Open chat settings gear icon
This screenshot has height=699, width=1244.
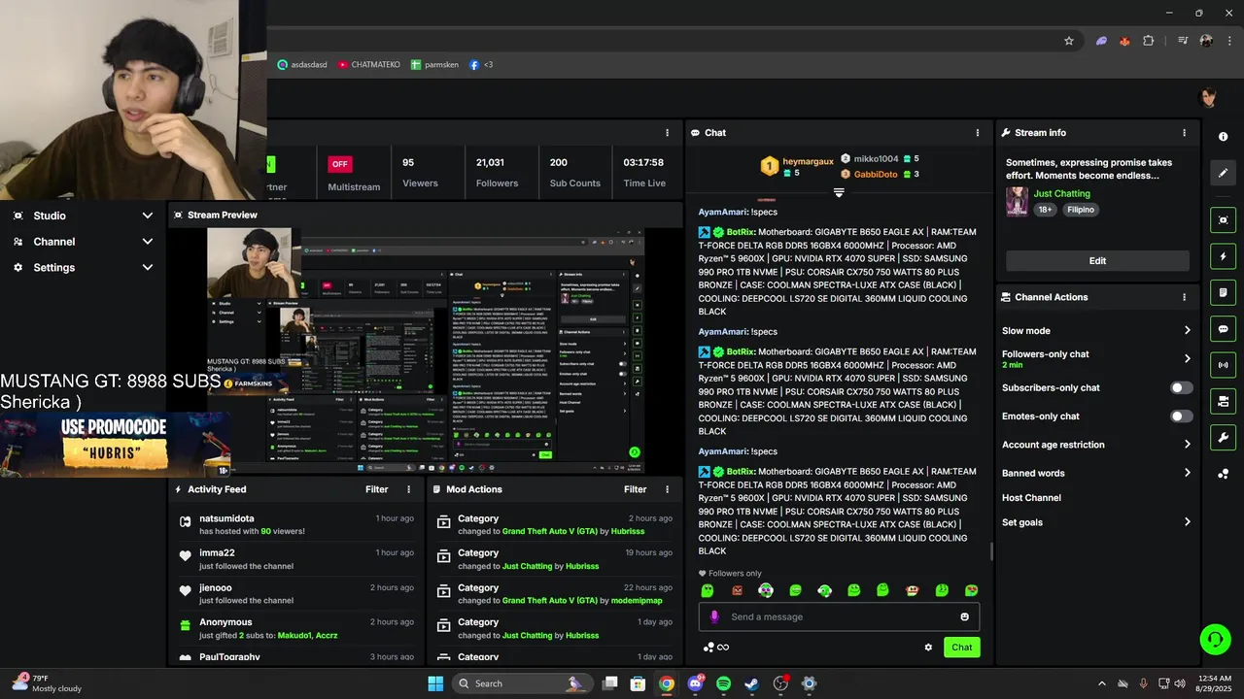928,648
